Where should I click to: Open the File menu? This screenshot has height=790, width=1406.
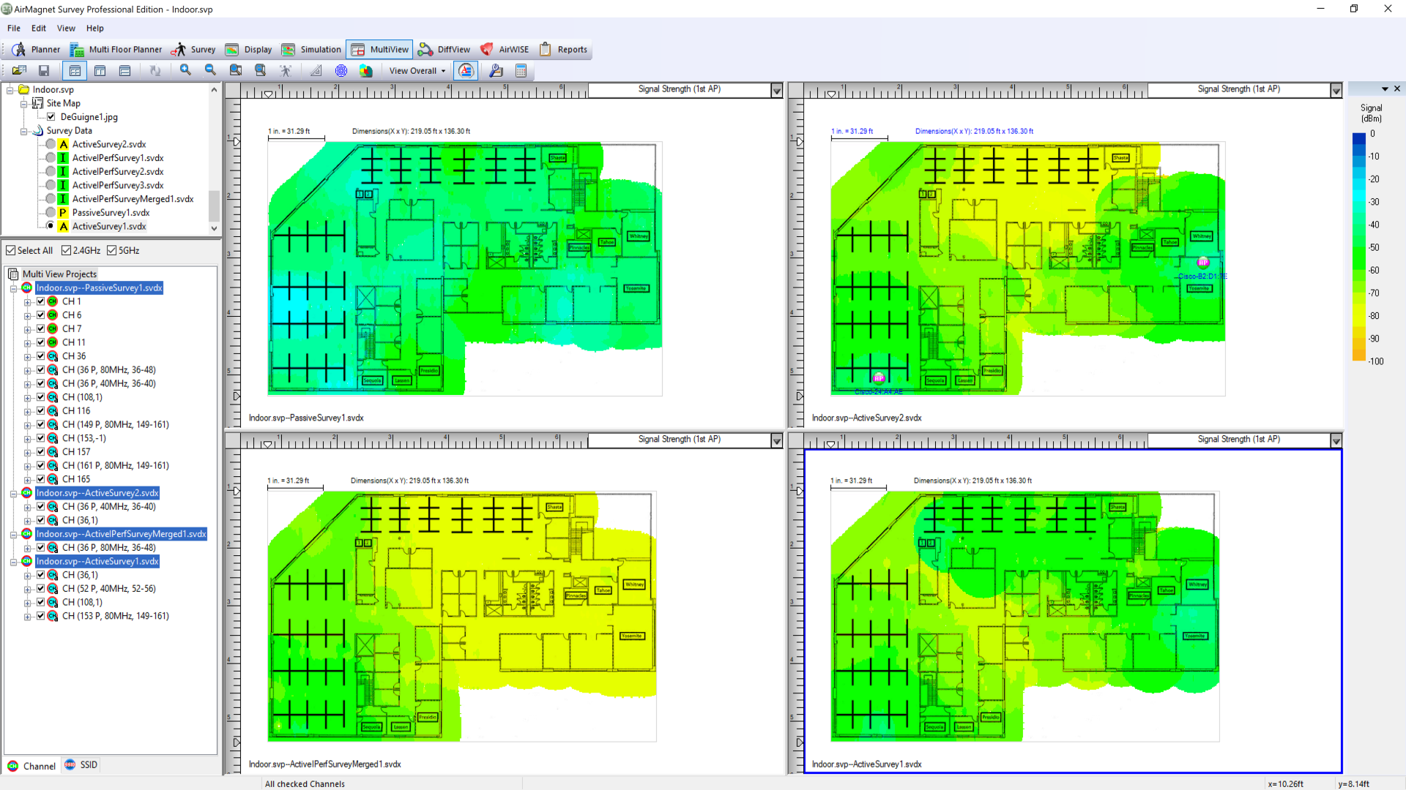coord(14,29)
